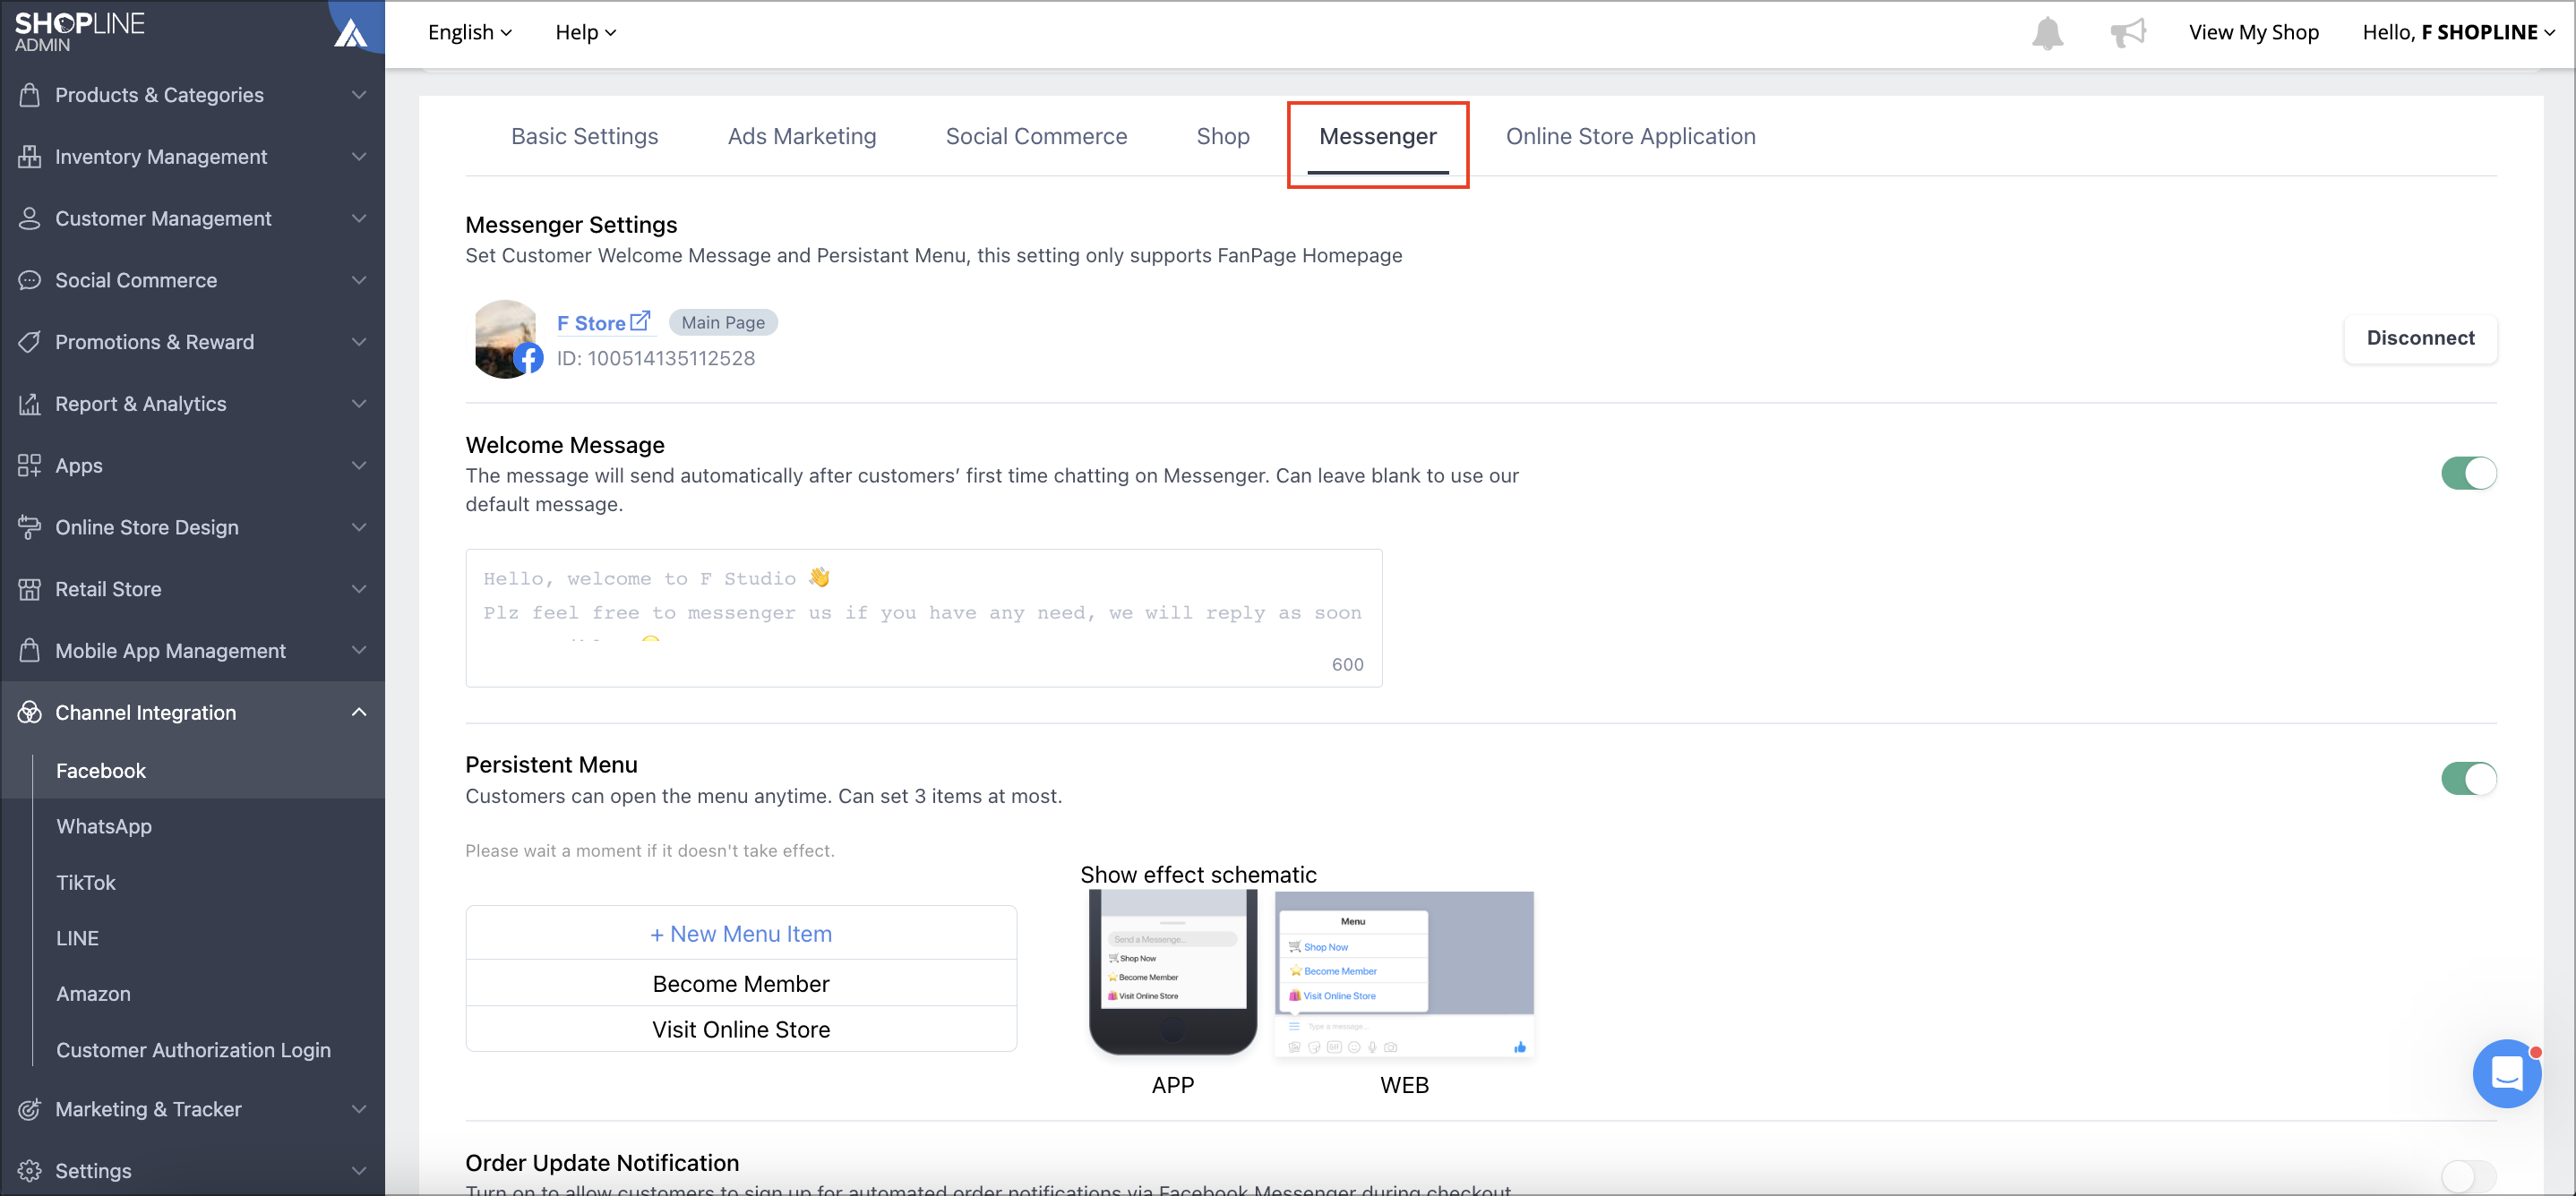Click the Products & Categories bag icon
The image size is (2576, 1196).
pos(29,95)
